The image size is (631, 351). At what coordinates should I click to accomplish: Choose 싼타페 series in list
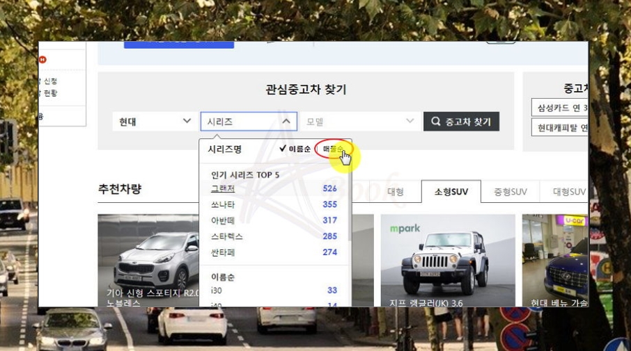223,252
